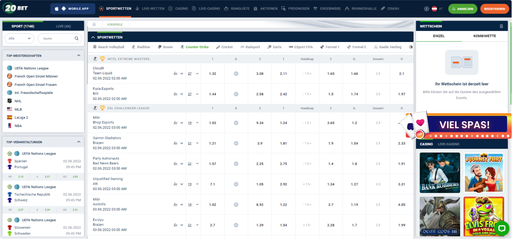Switch to the Kombiwette tab

pyautogui.click(x=484, y=36)
